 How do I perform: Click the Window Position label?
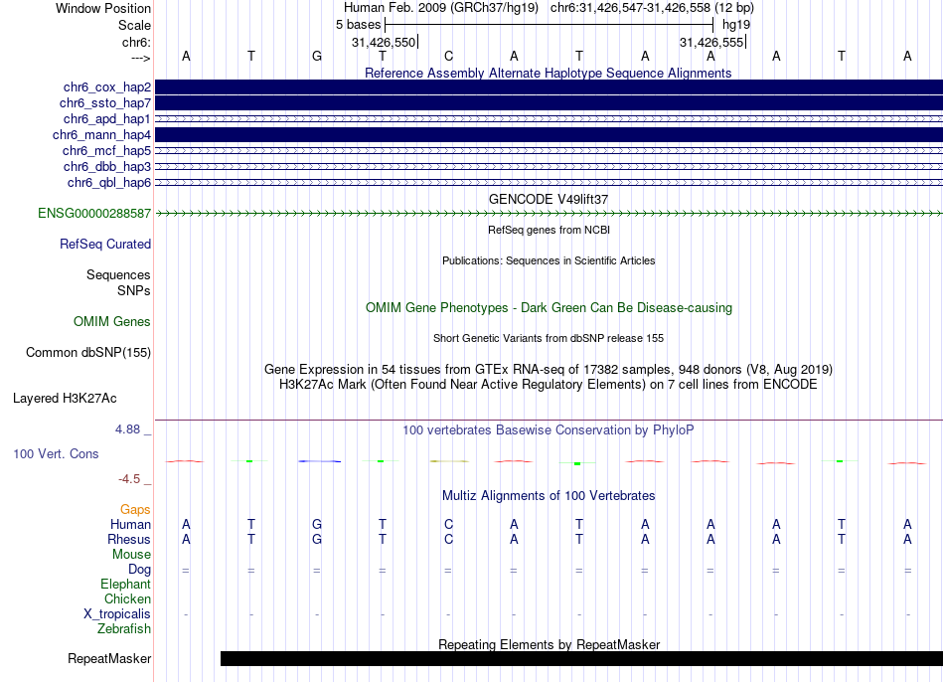coord(103,8)
